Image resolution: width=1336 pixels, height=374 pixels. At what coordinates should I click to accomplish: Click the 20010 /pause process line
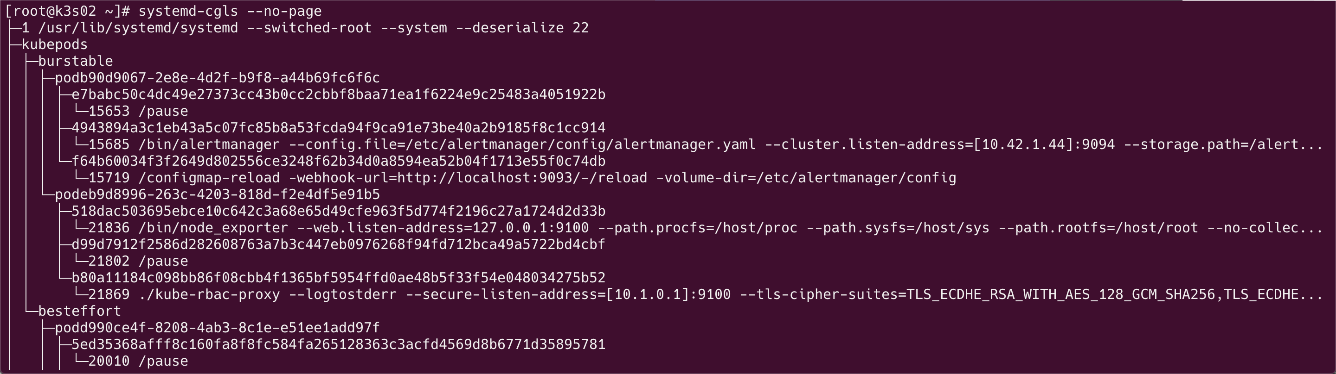tap(138, 361)
